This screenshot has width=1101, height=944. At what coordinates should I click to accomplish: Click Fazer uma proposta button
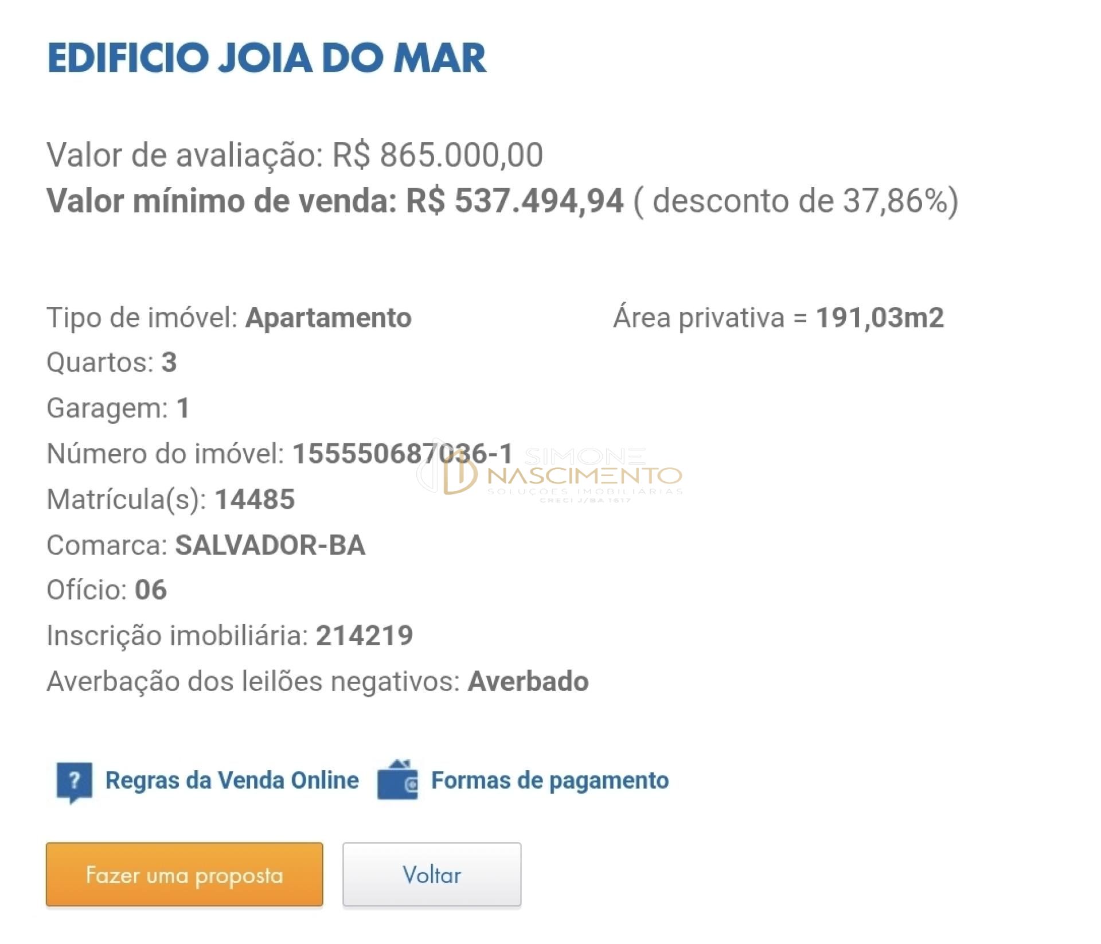pos(183,875)
